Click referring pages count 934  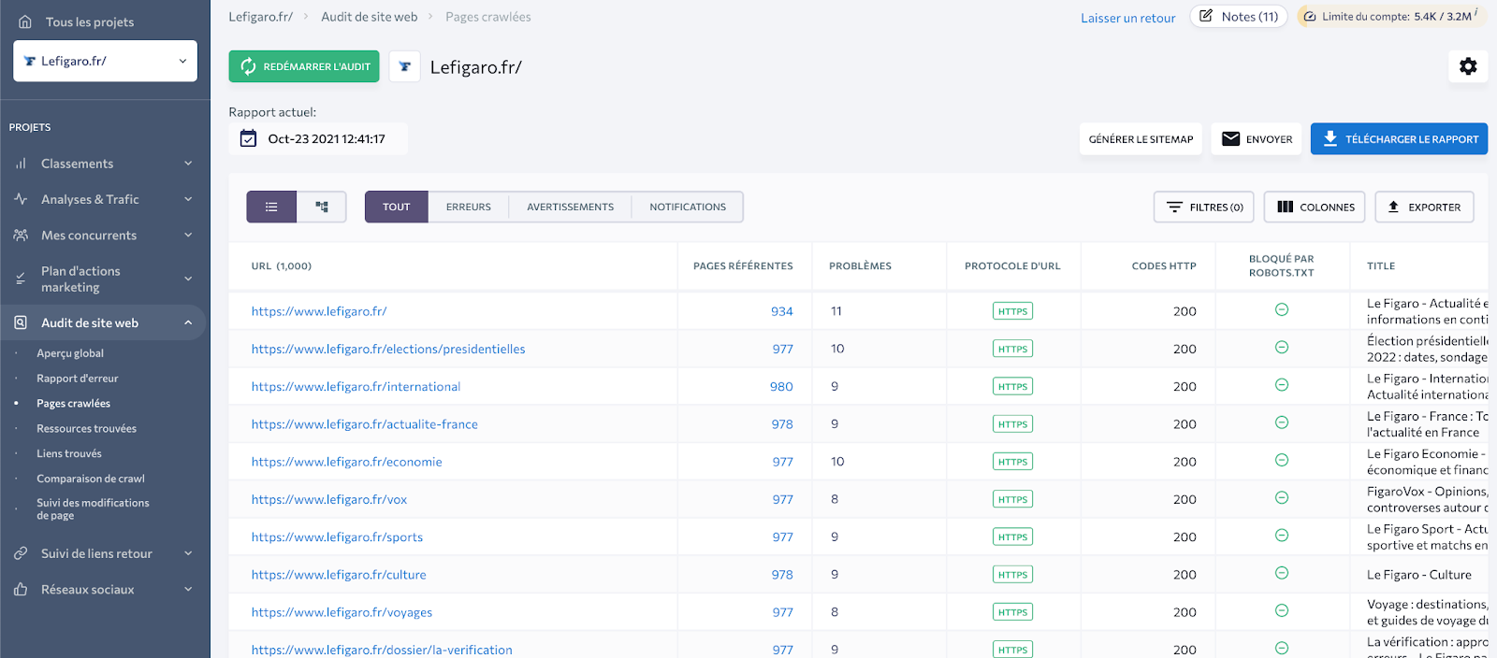[x=782, y=311]
